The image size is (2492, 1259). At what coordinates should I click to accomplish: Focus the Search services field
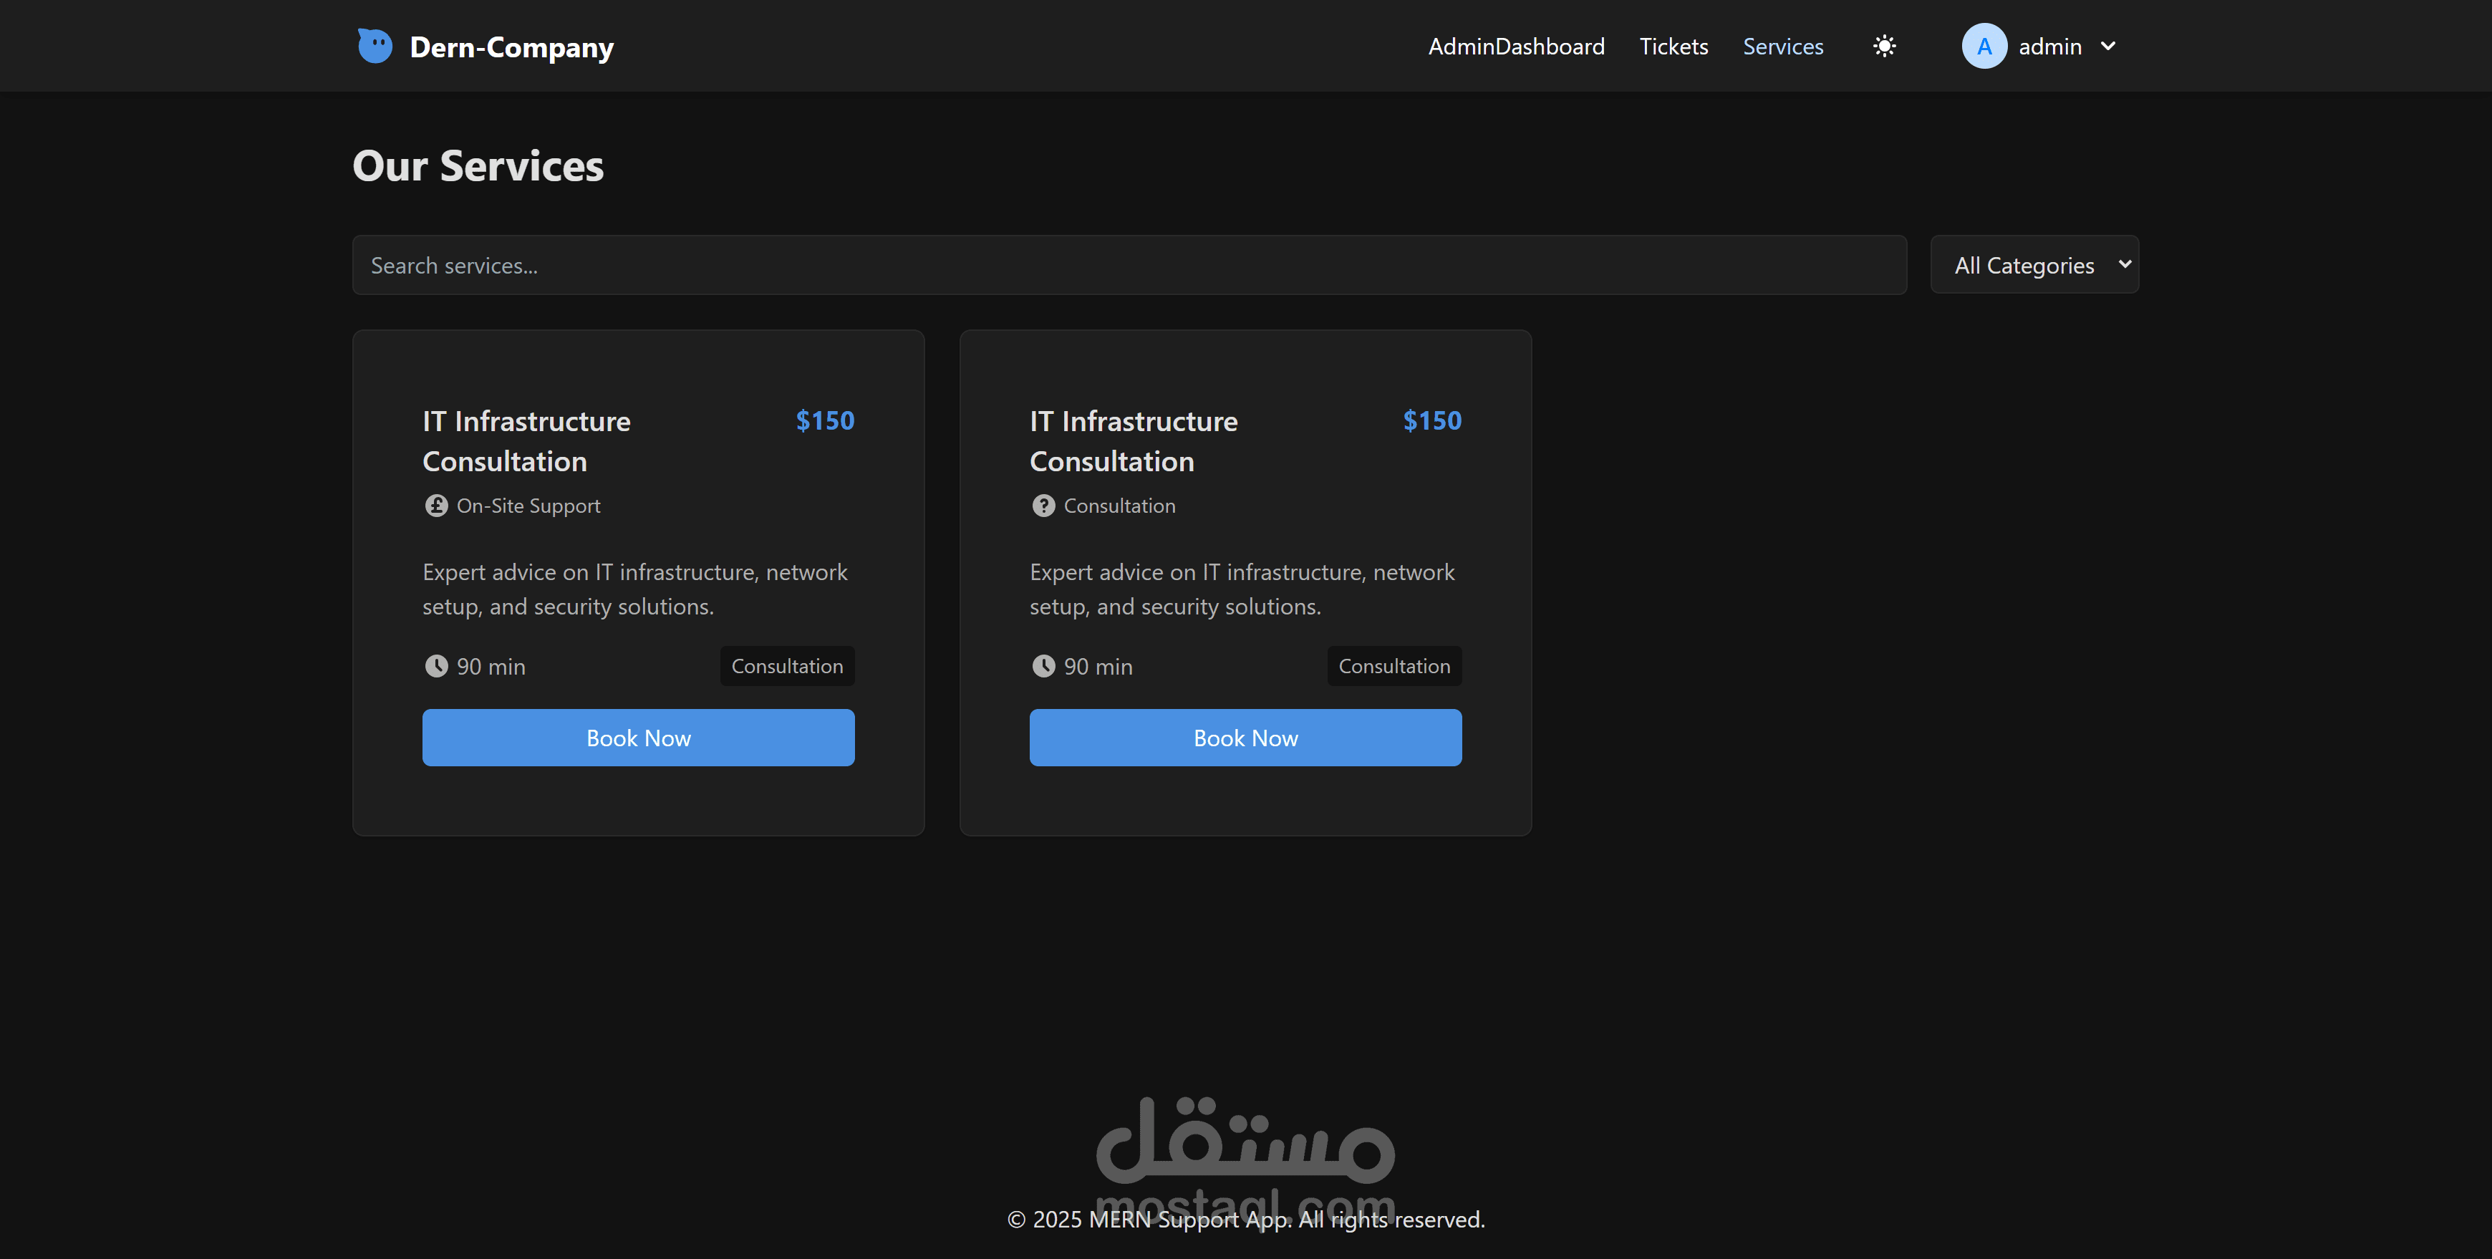point(1128,265)
